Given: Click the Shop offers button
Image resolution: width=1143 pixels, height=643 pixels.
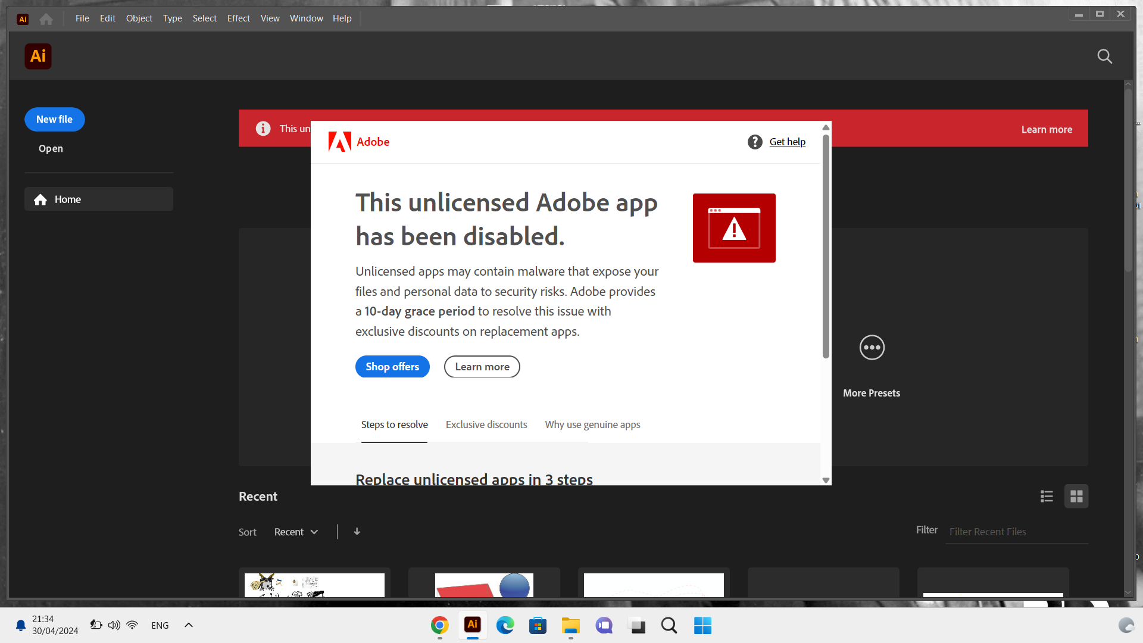Looking at the screenshot, I should click(x=392, y=367).
